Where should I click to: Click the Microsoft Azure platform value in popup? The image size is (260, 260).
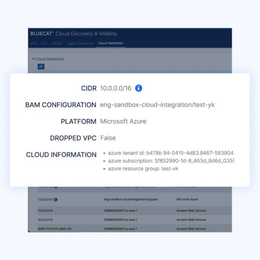[x=123, y=122]
